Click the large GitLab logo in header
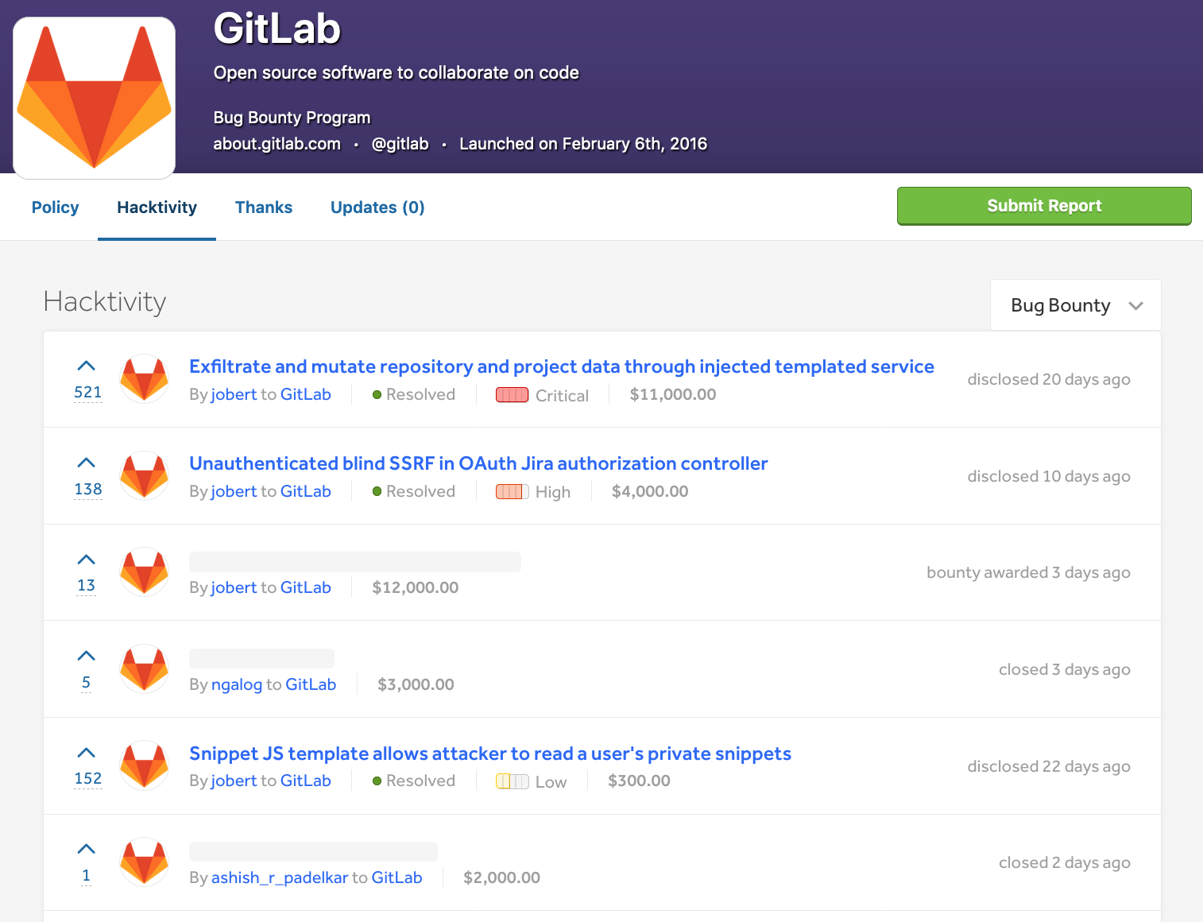This screenshot has height=922, width=1203. pyautogui.click(x=95, y=98)
